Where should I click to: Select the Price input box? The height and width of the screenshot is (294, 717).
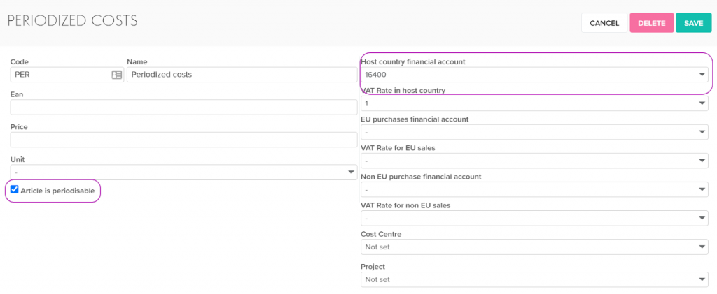coord(184,140)
